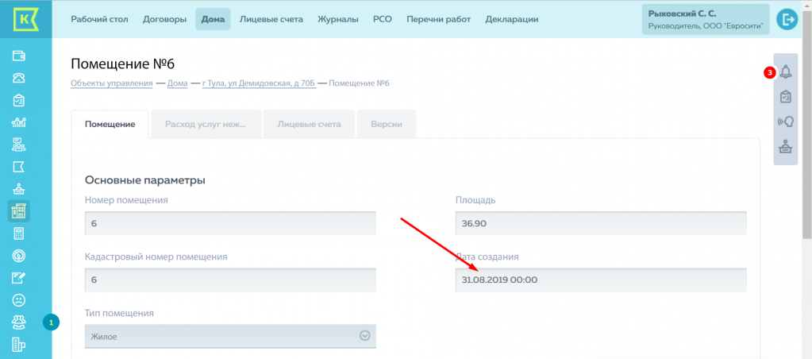Click the logout arrow icon
The image size is (812, 359).
787,20
